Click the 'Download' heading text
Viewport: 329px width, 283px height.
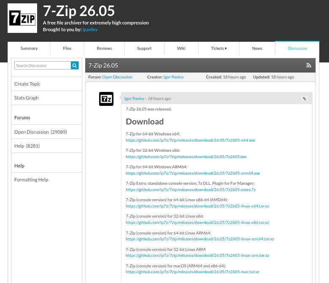(145, 121)
